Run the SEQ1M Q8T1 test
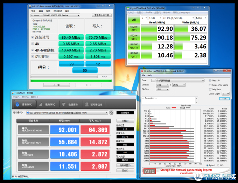 point(134,29)
